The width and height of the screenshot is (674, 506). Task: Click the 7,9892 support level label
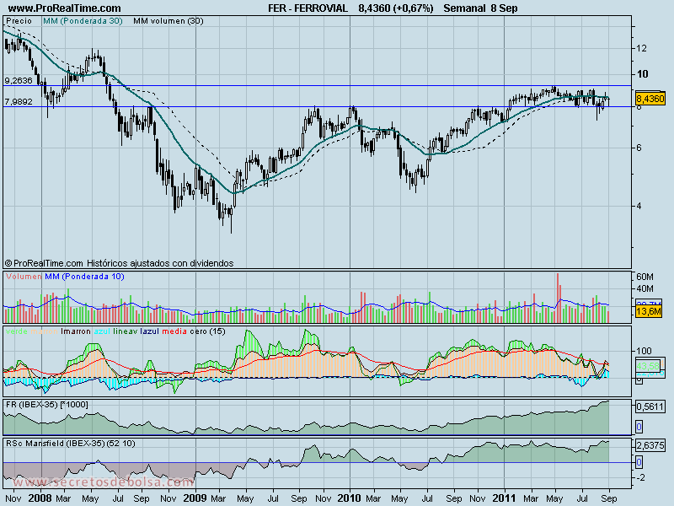pyautogui.click(x=19, y=101)
